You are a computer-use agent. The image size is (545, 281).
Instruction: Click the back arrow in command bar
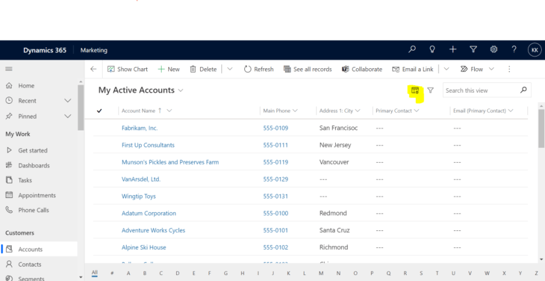(94, 69)
